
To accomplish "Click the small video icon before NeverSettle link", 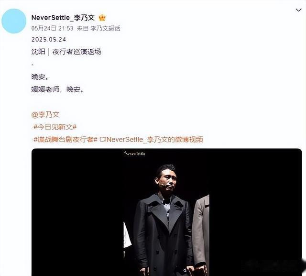I will (103, 139).
